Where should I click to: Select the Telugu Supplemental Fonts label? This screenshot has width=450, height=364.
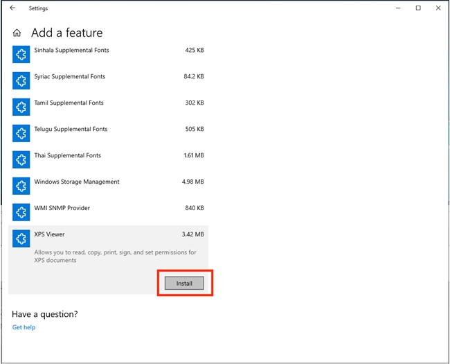click(71, 129)
